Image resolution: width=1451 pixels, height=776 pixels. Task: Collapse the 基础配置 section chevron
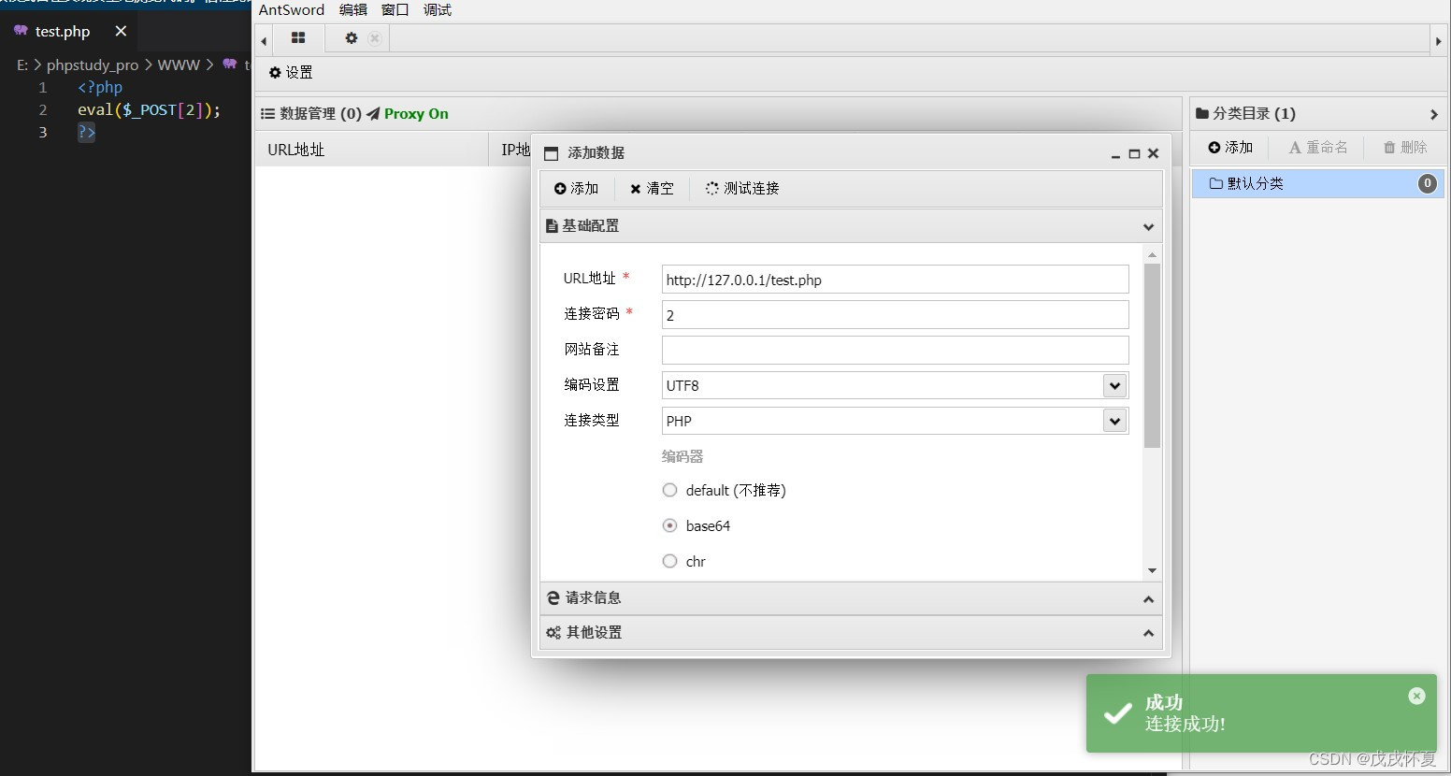[1148, 226]
